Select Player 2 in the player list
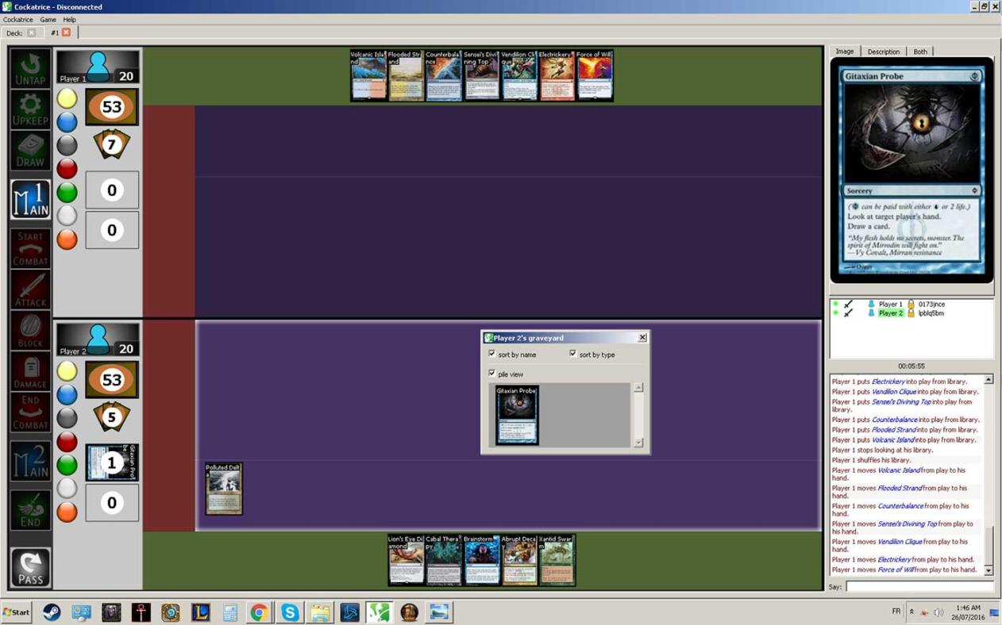Image resolution: width=1002 pixels, height=625 pixels. (x=890, y=313)
